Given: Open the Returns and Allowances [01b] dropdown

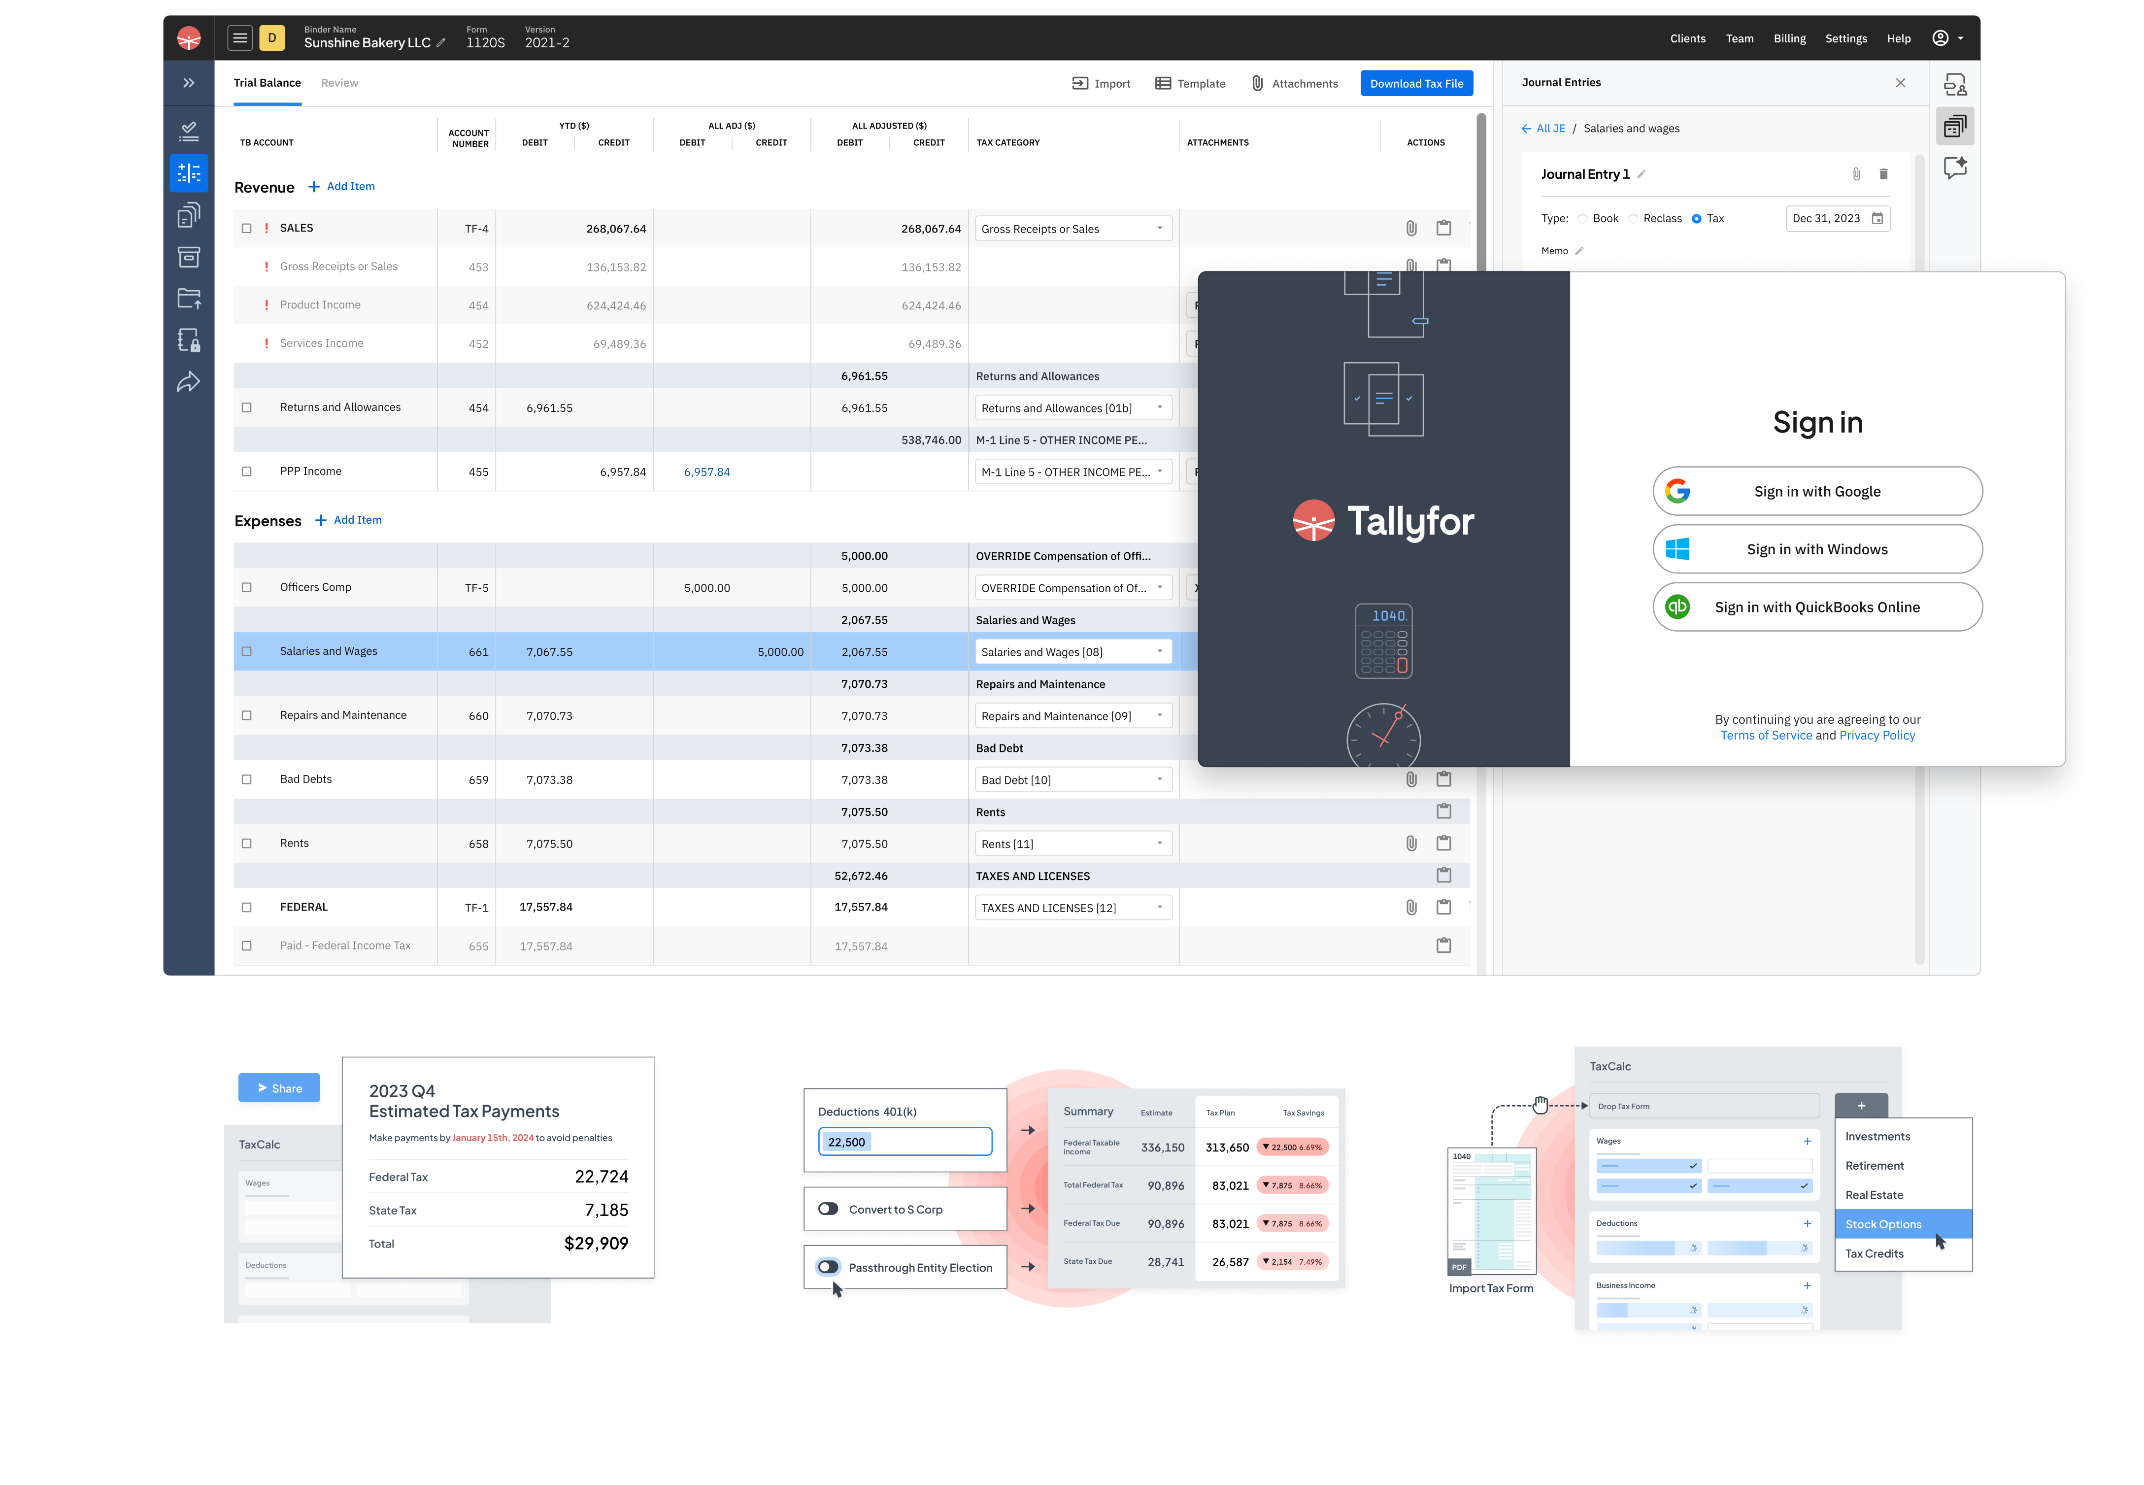Looking at the screenshot, I should click(x=1072, y=407).
